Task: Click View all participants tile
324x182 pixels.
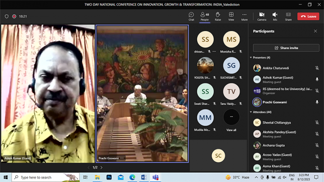Action: click(231, 120)
